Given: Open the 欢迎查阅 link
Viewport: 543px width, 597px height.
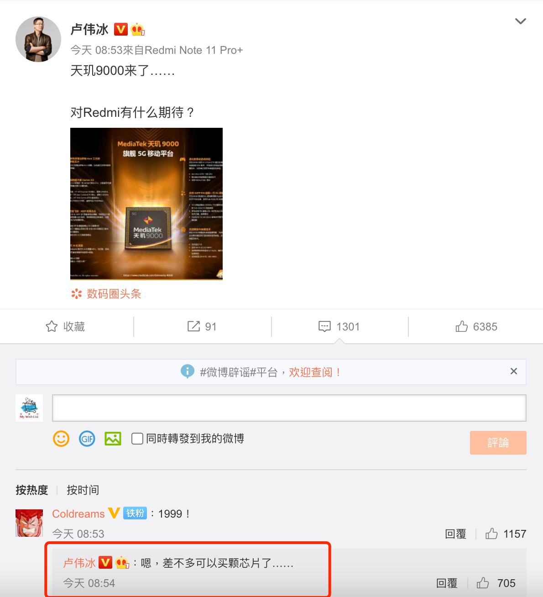Looking at the screenshot, I should (x=315, y=372).
